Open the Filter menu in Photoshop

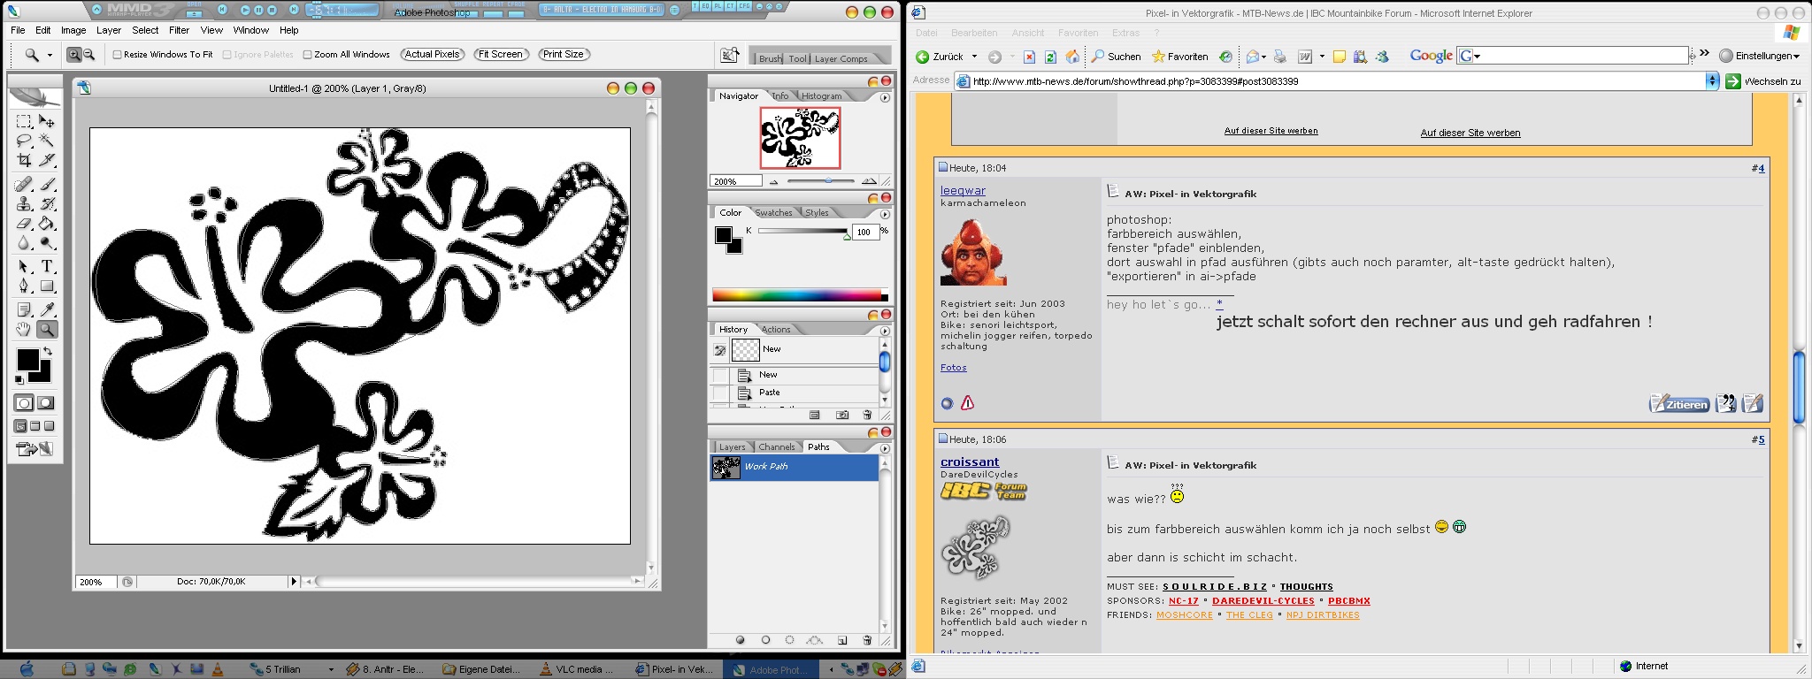pyautogui.click(x=179, y=30)
